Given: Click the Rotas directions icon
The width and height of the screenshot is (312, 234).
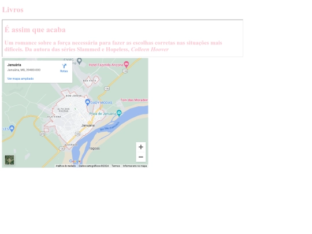Looking at the screenshot, I should (64, 66).
